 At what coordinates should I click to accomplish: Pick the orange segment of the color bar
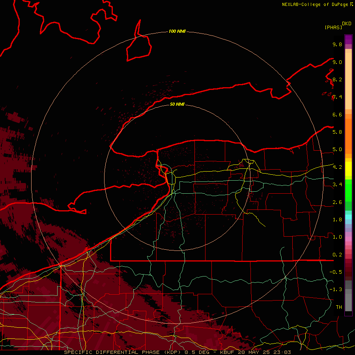click(348, 136)
